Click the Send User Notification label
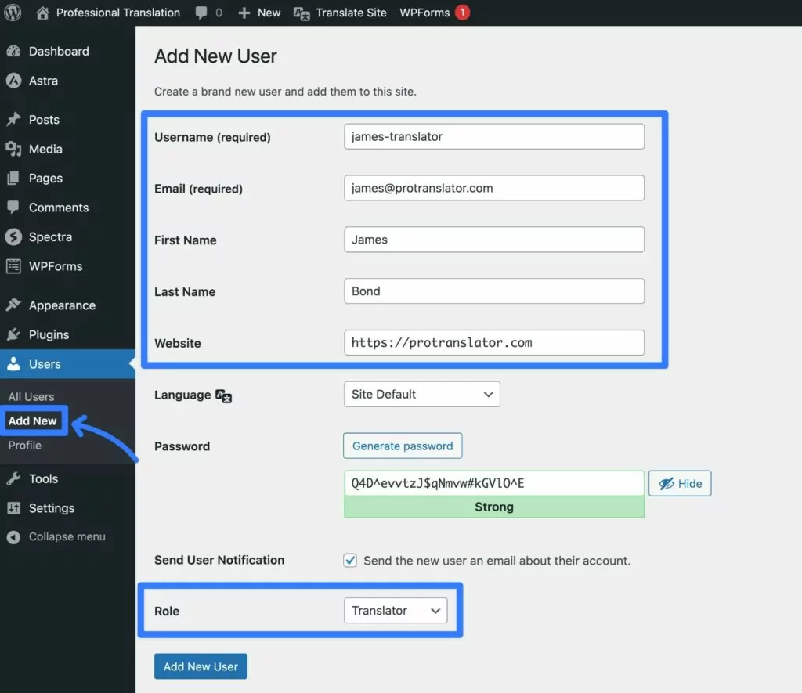This screenshot has width=802, height=693. (219, 560)
